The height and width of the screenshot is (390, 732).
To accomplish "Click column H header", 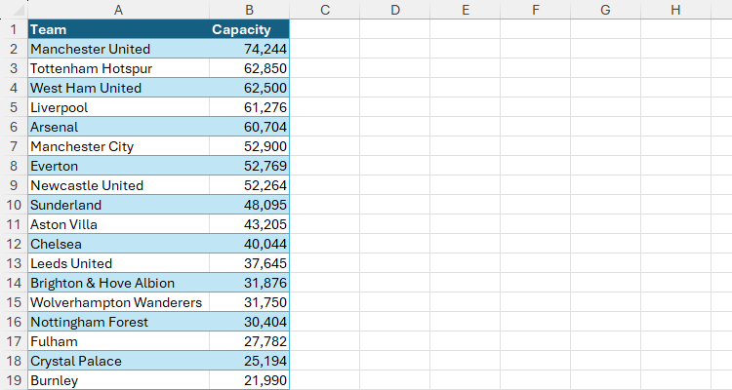I will coord(676,10).
